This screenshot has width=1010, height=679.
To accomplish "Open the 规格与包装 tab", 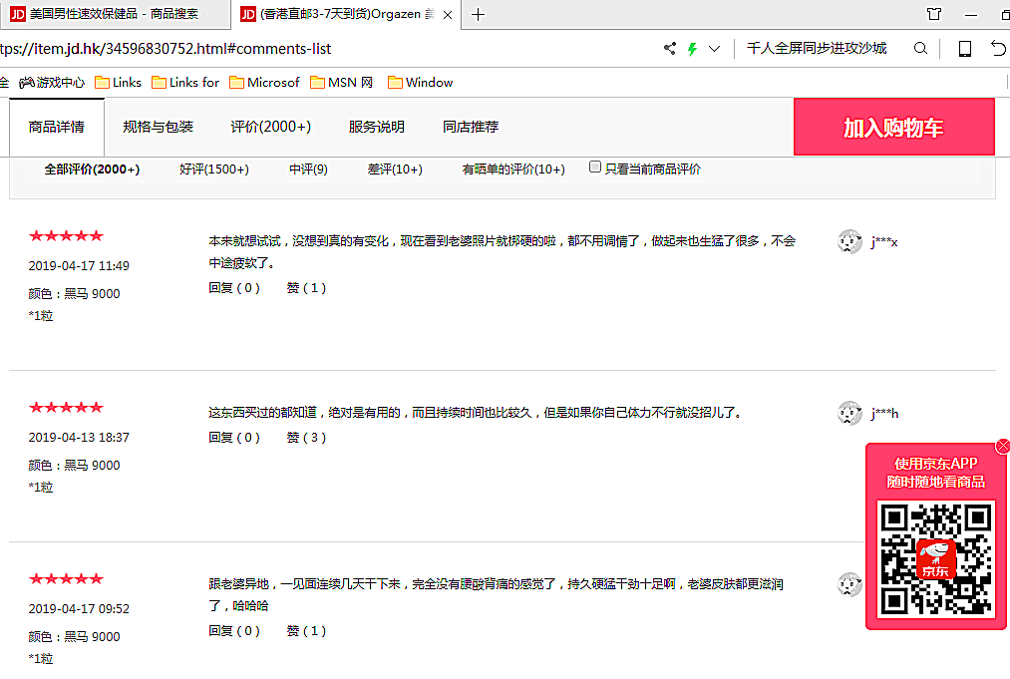I will pos(158,127).
